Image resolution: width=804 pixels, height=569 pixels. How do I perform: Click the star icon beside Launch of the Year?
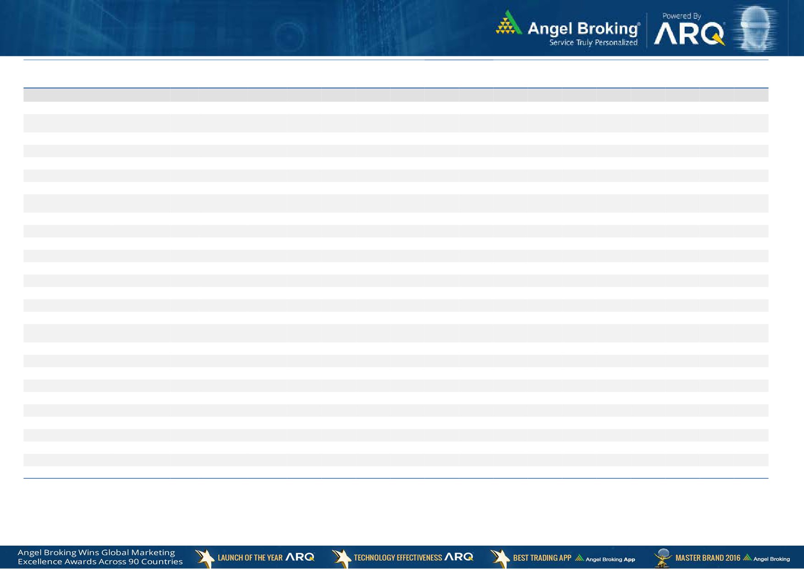coord(204,558)
